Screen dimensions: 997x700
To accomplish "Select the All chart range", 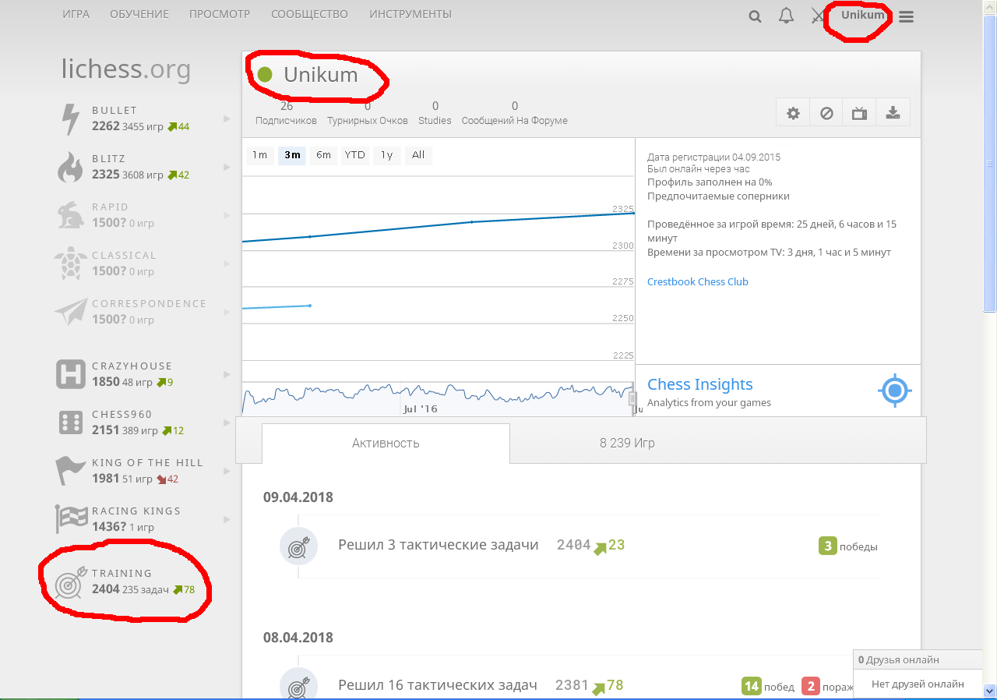I will click(418, 155).
